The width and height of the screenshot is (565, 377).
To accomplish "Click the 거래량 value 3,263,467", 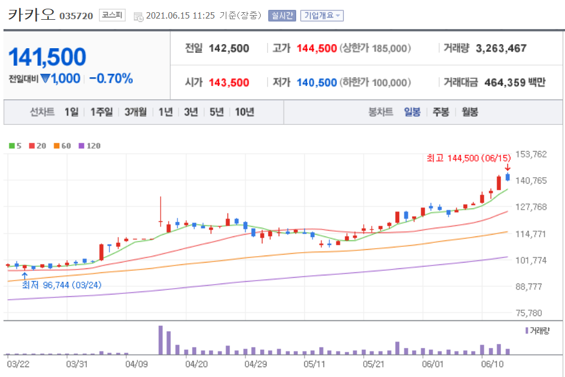I will pyautogui.click(x=501, y=48).
